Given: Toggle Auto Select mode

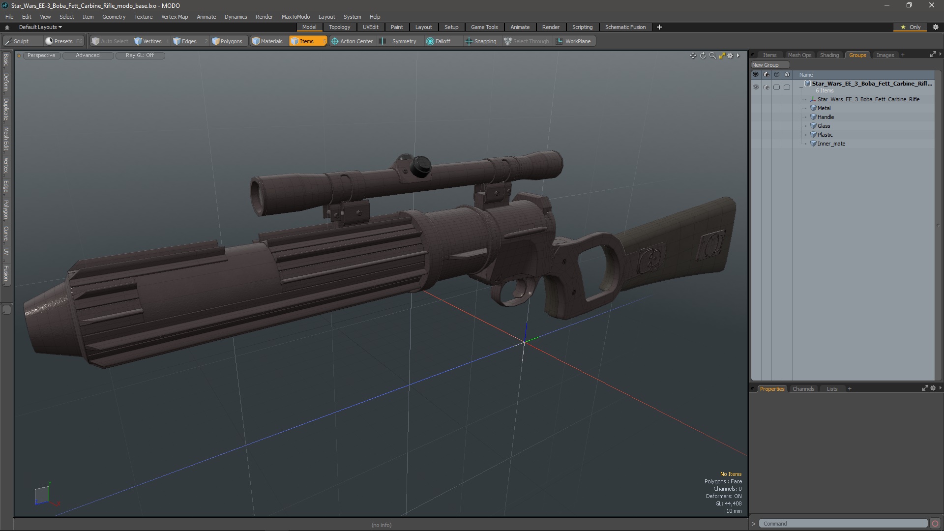Looking at the screenshot, I should (110, 41).
